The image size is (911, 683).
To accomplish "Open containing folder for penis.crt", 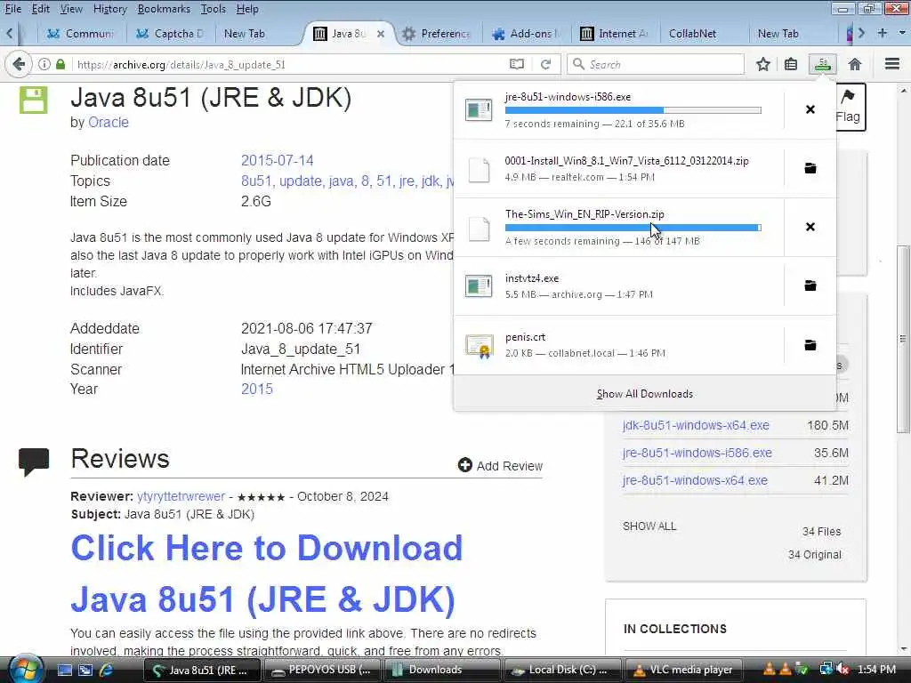I will coord(810,345).
